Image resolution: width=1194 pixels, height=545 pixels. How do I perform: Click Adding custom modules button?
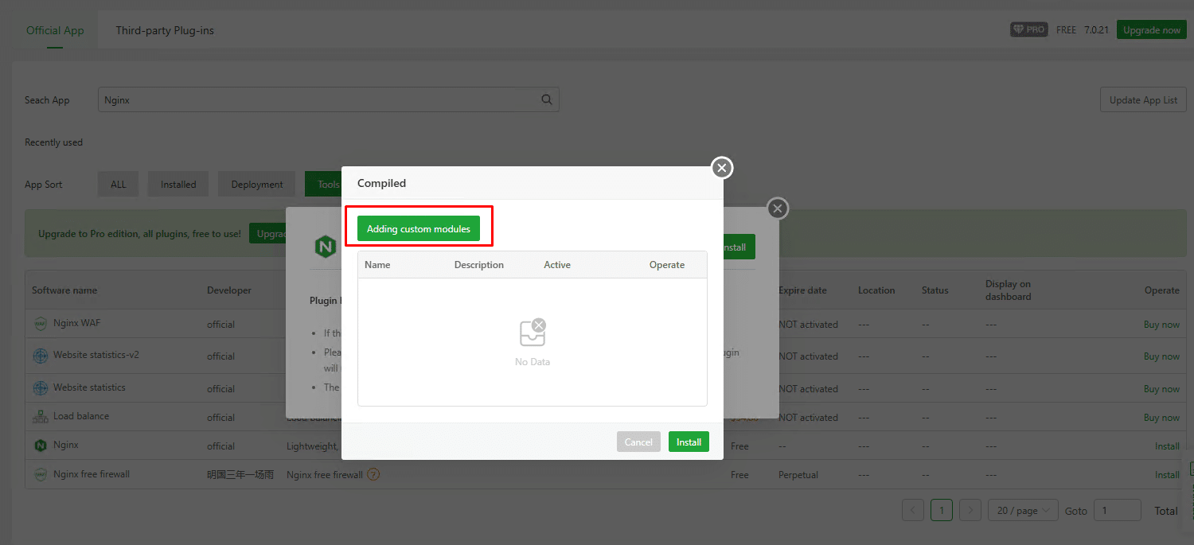(x=419, y=229)
